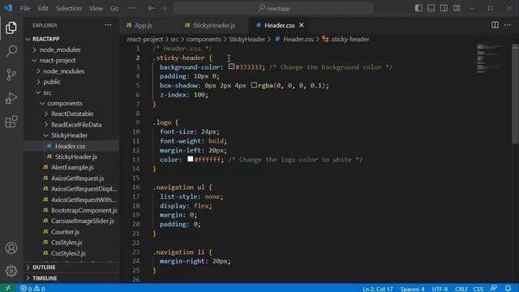Image resolution: width=519 pixels, height=292 pixels.
Task: Click the feedback icon in status bar
Action: (494, 289)
